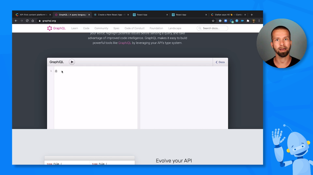
Task: Open the Learn menu item
Action: tap(75, 28)
